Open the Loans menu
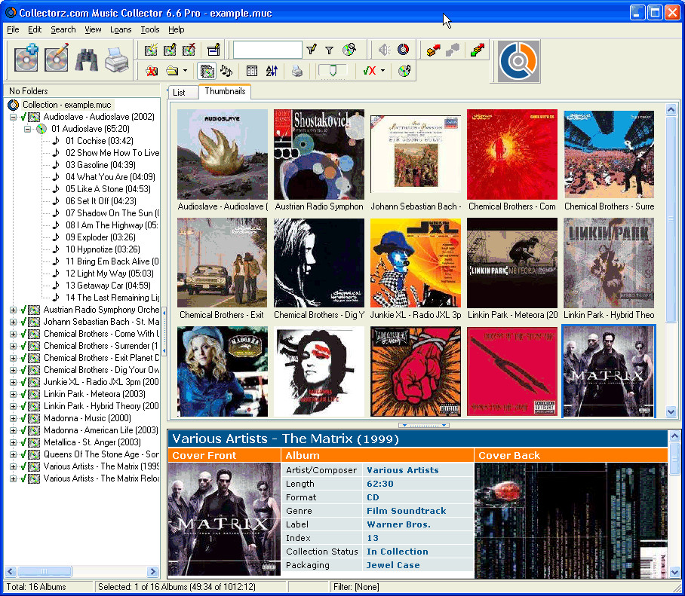This screenshot has height=596, width=685. tap(121, 29)
